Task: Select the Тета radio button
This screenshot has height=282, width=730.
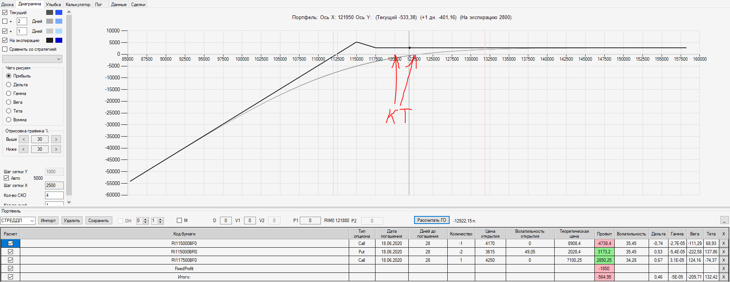Action: (x=9, y=111)
